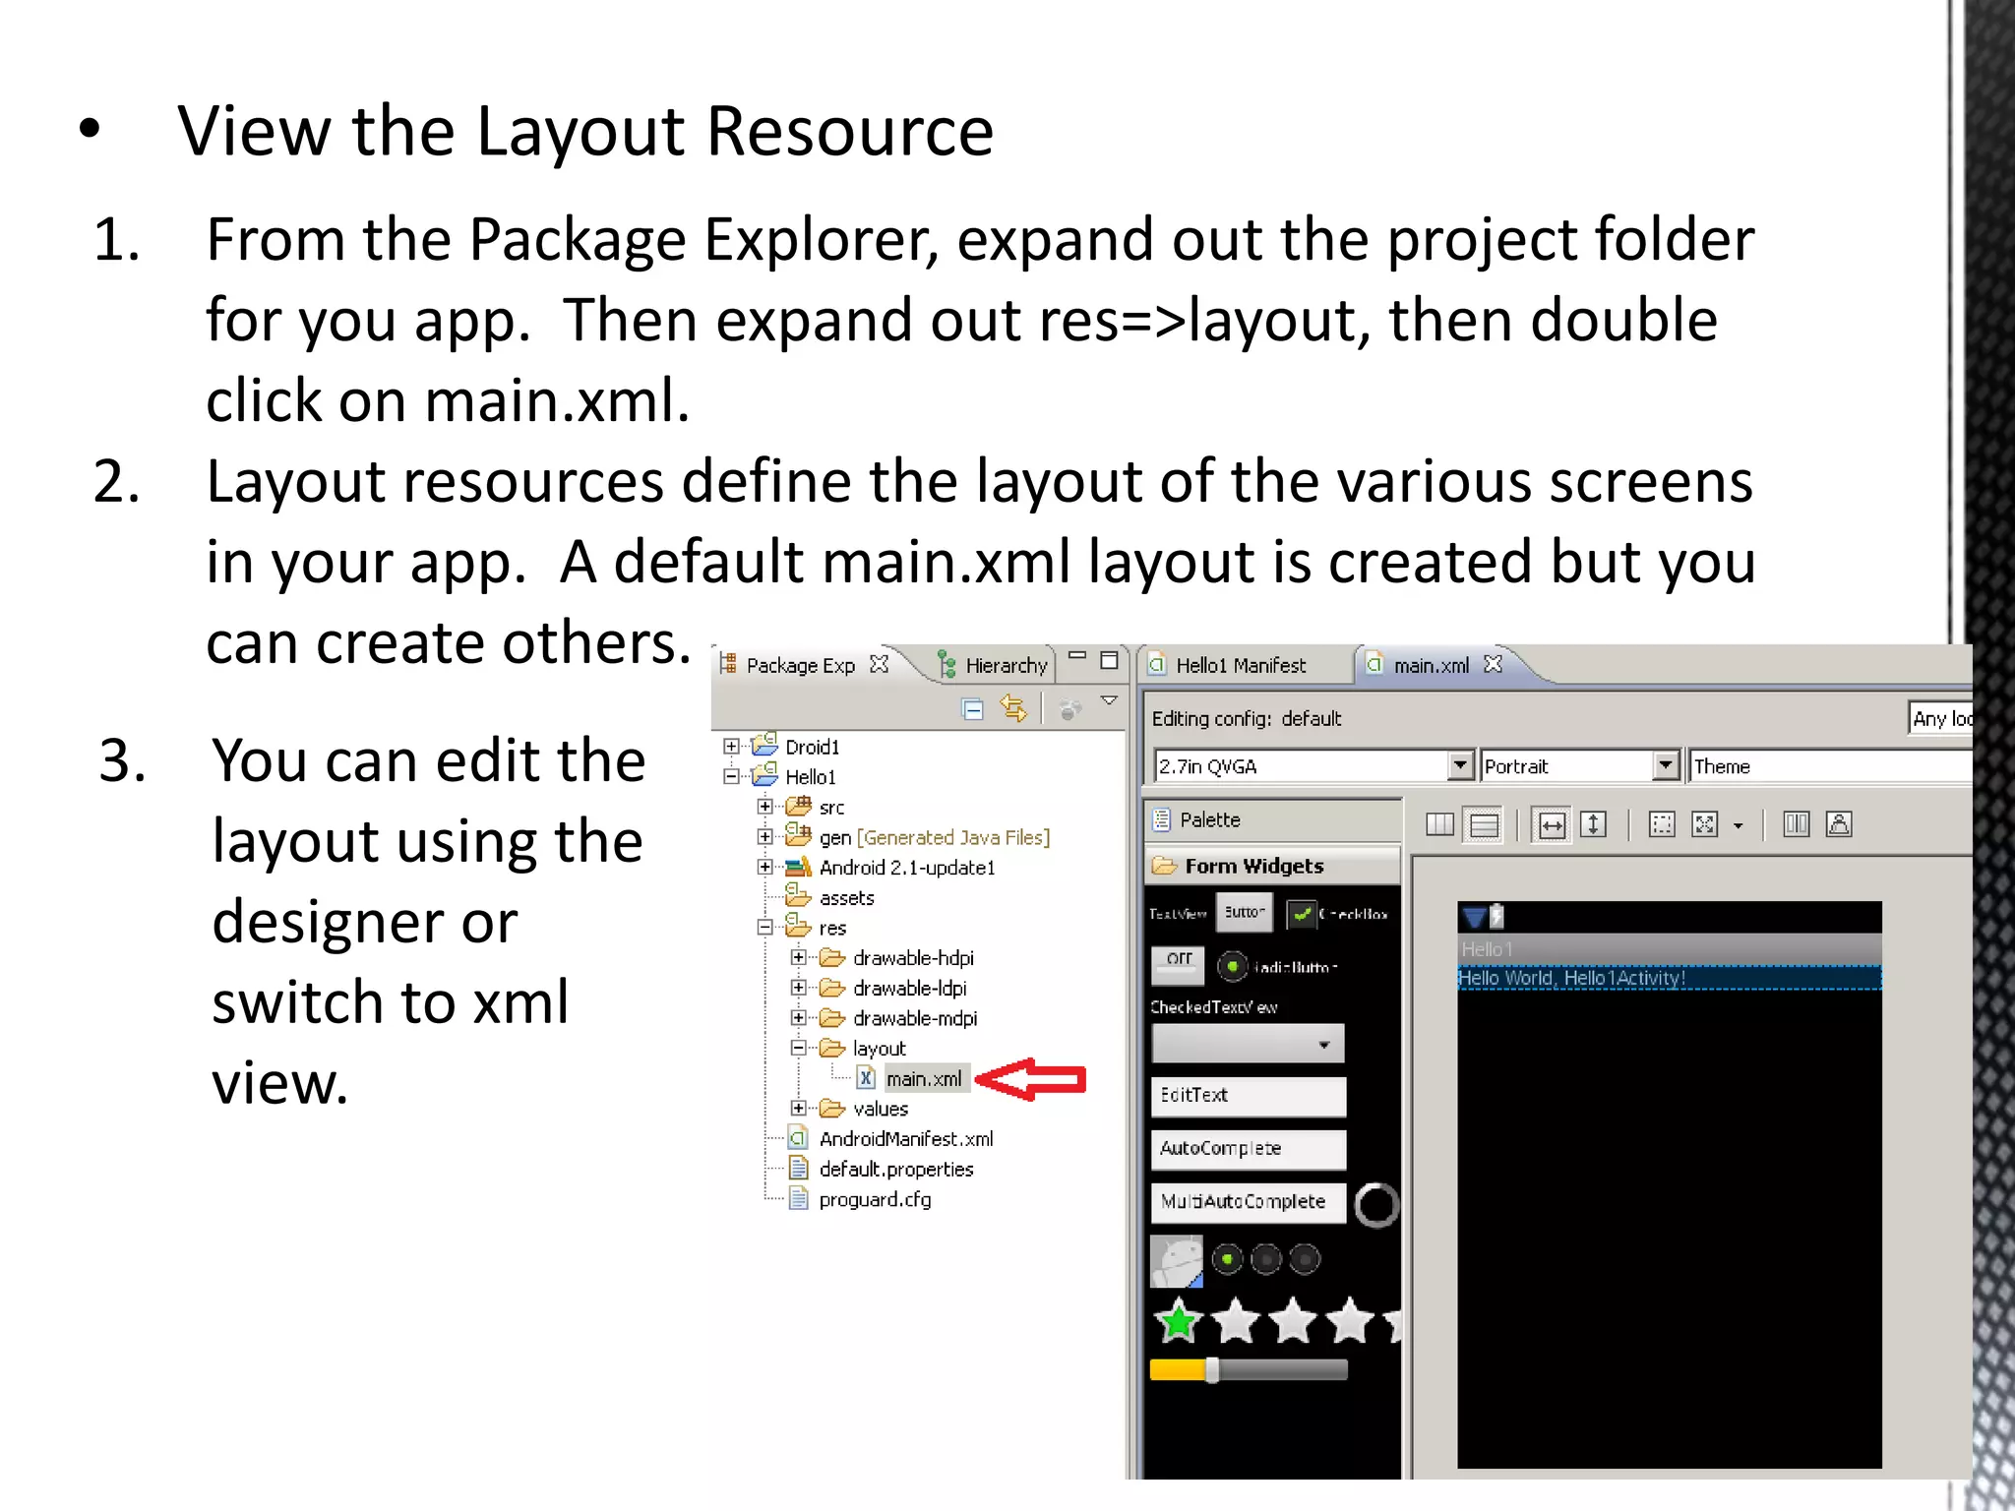Open the Portrait orientation dropdown

(1664, 765)
